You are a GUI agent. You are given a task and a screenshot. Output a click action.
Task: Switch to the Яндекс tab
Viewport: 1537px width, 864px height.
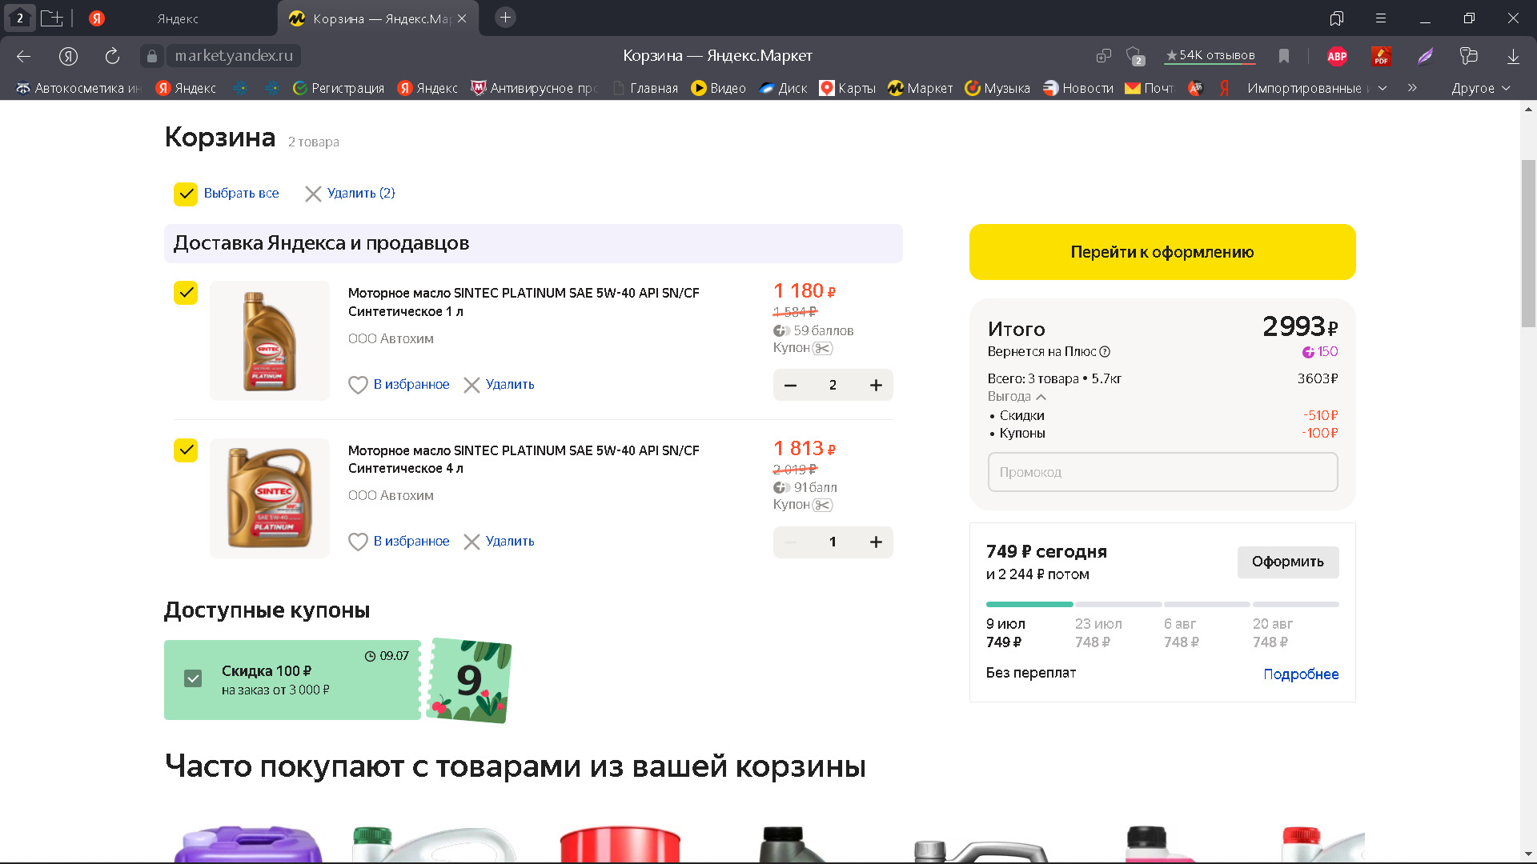(178, 18)
